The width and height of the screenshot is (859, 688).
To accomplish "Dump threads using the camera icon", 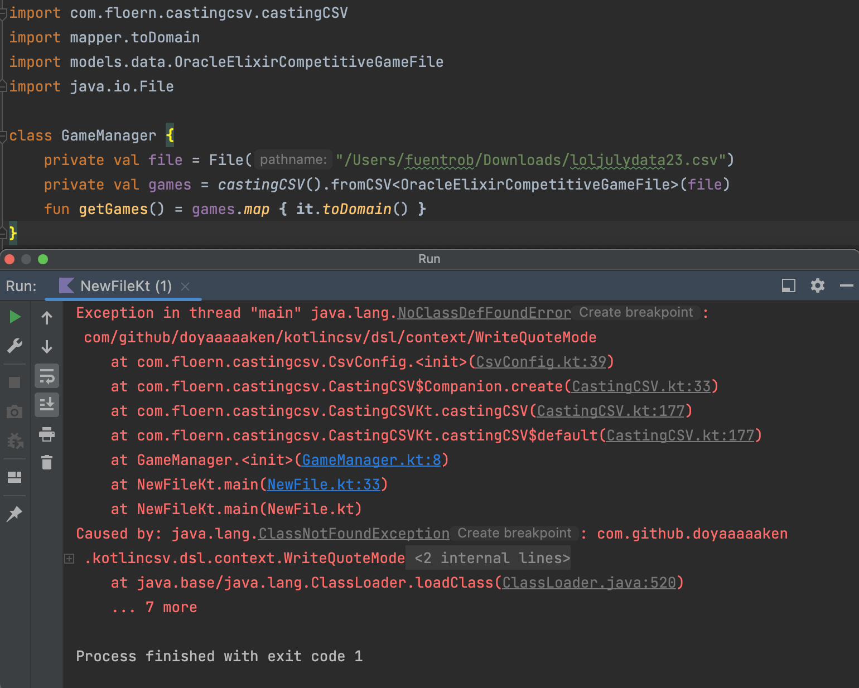I will (x=15, y=412).
